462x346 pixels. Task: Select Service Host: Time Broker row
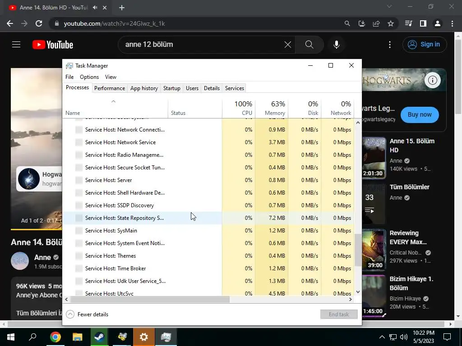coord(208,269)
